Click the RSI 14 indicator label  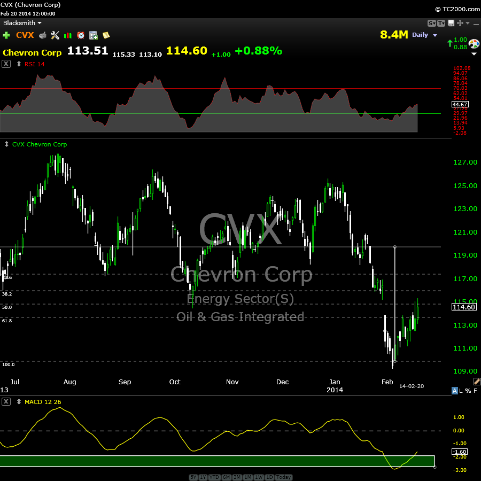point(34,64)
